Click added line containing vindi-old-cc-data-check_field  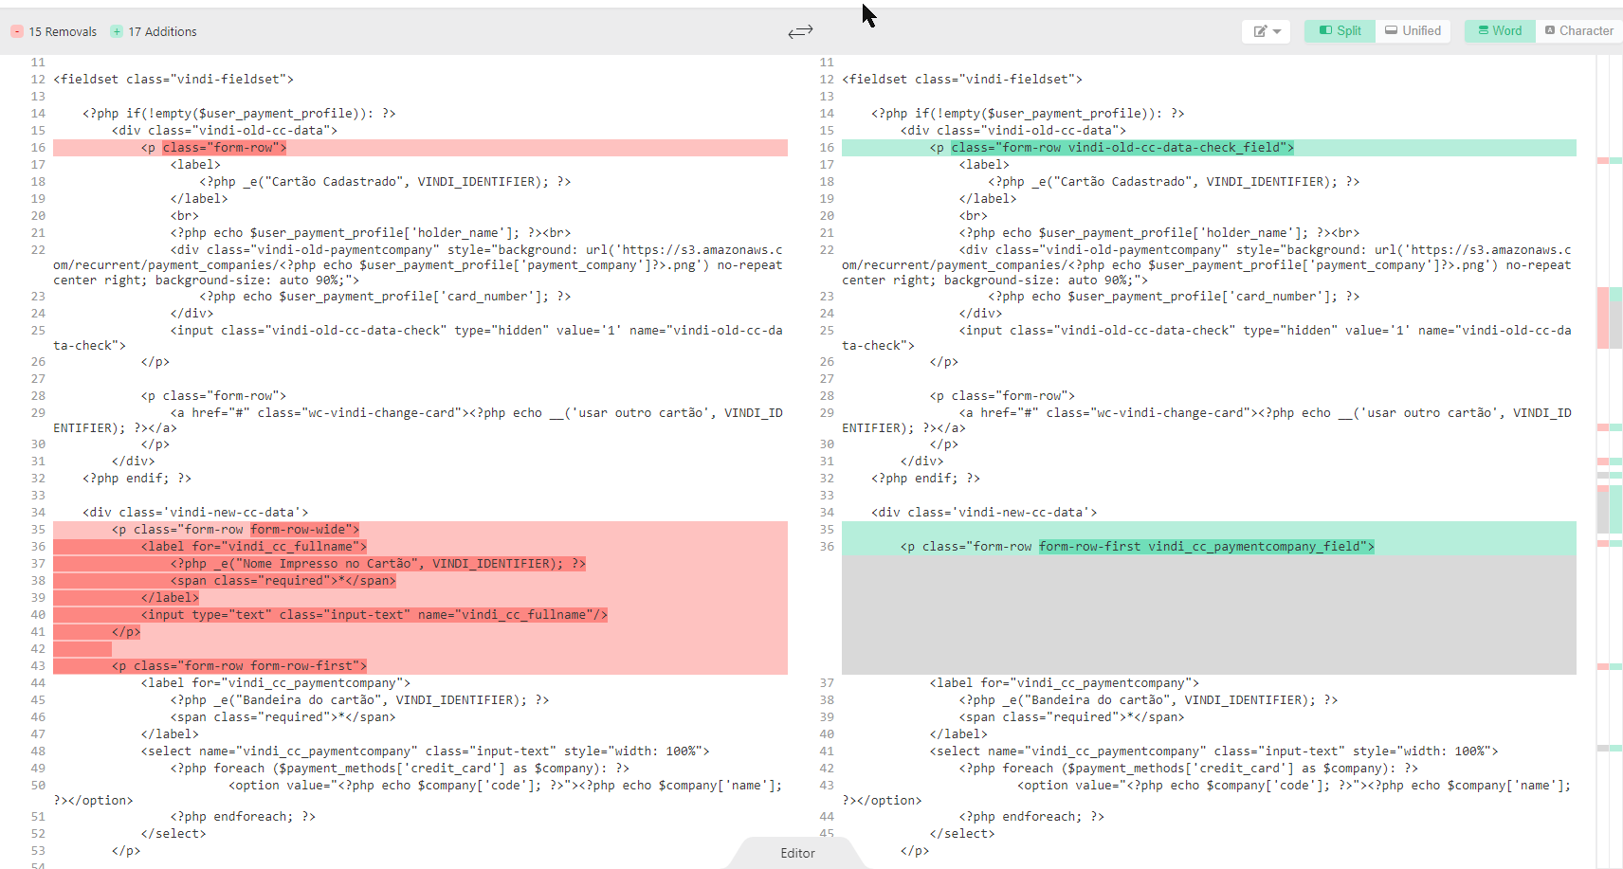pos(1209,148)
